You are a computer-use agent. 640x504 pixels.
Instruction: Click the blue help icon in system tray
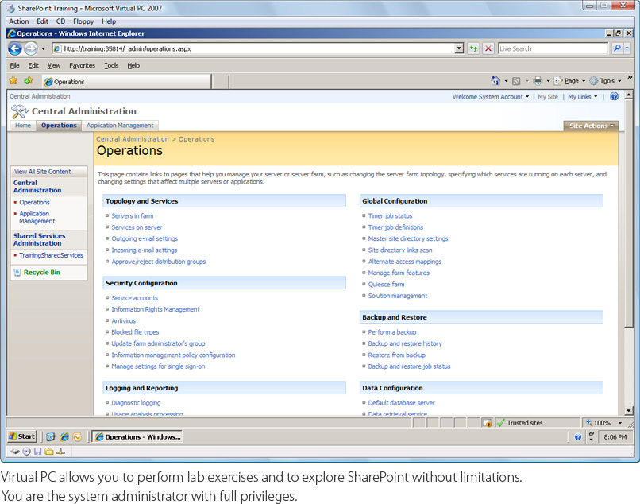tap(577, 437)
